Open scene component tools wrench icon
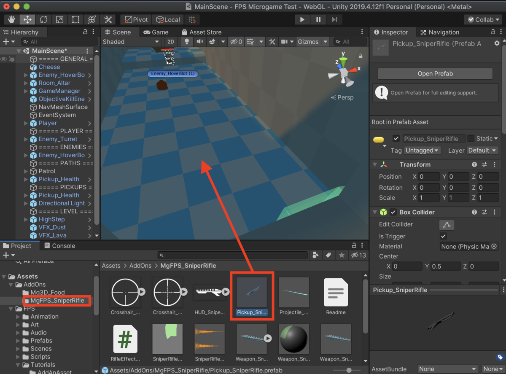Image resolution: width=506 pixels, height=374 pixels. [x=272, y=42]
